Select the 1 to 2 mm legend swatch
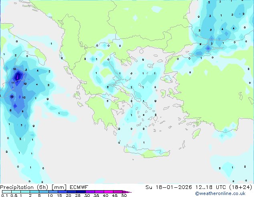 [x=25, y=192]
